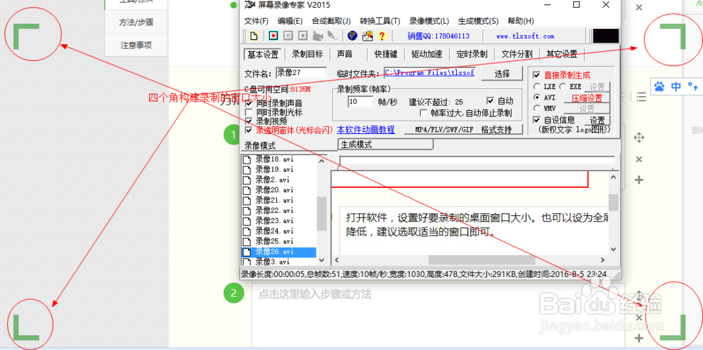
Task: Open the 转换工具(T) menu
Action: [380, 21]
